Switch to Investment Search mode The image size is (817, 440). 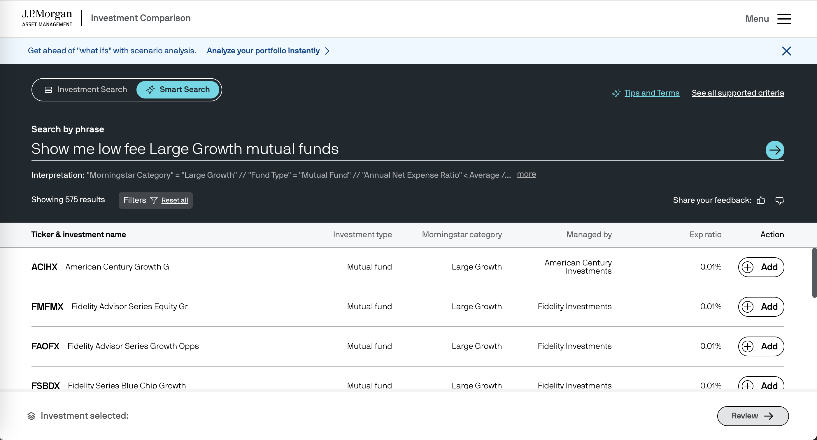86,90
